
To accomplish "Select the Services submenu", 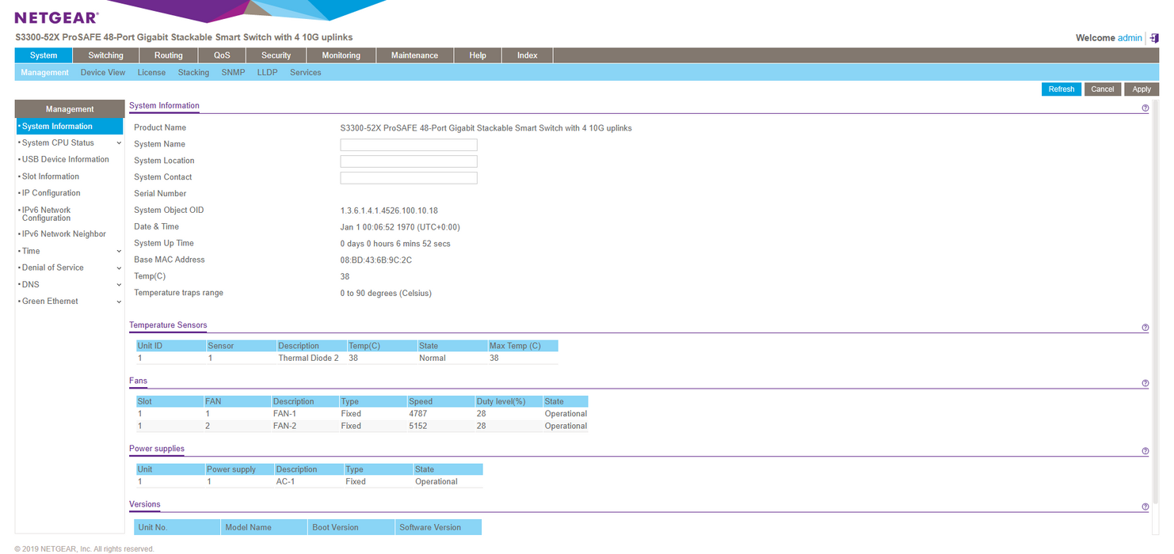I will pos(305,73).
